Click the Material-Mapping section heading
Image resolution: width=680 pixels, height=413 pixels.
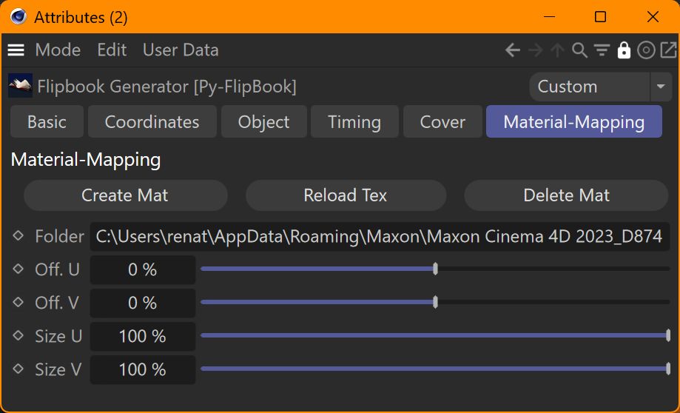click(x=86, y=160)
